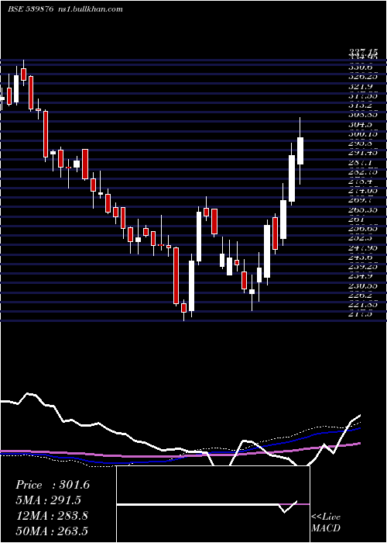Click the 252.3 price axis label
Screen dimensions: 387x543
coord(362,238)
